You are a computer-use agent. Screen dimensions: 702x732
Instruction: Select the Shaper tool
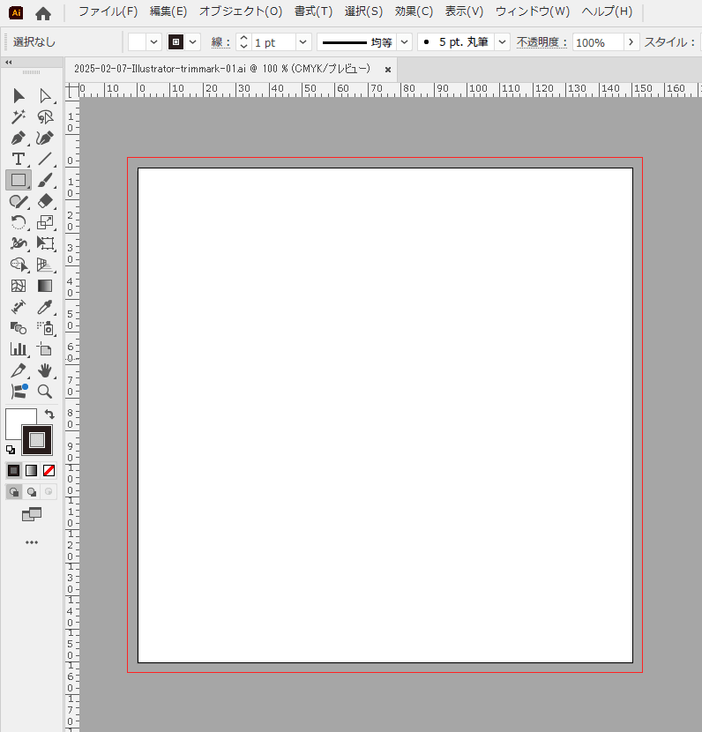coord(19,201)
